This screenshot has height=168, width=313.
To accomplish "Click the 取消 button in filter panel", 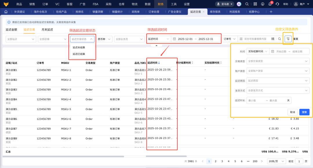I will click(x=293, y=112).
